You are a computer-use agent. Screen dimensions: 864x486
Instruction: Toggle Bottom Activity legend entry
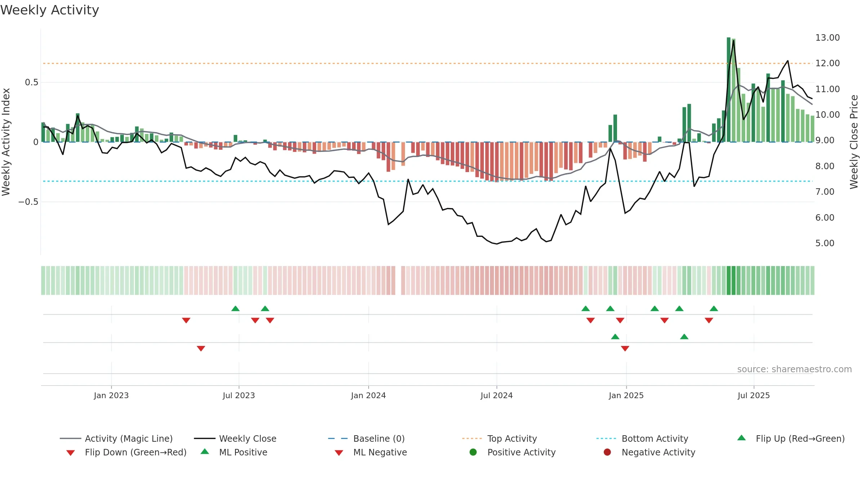click(x=642, y=438)
